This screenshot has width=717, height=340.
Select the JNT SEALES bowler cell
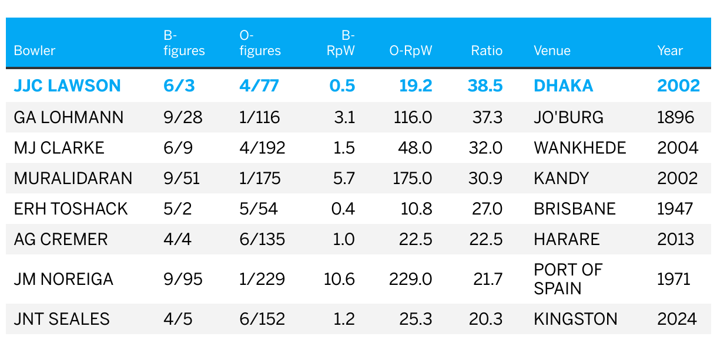[62, 319]
